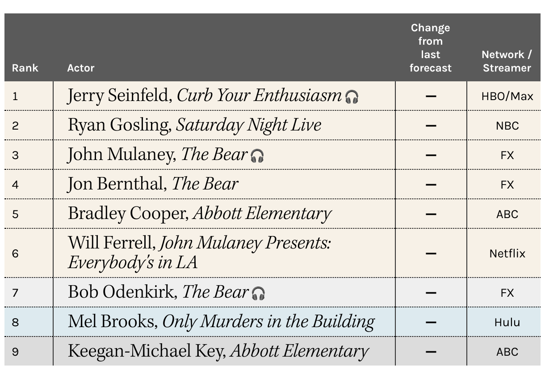The width and height of the screenshot is (545, 370).
Task: Select the Rank column header
Action: [x=25, y=68]
